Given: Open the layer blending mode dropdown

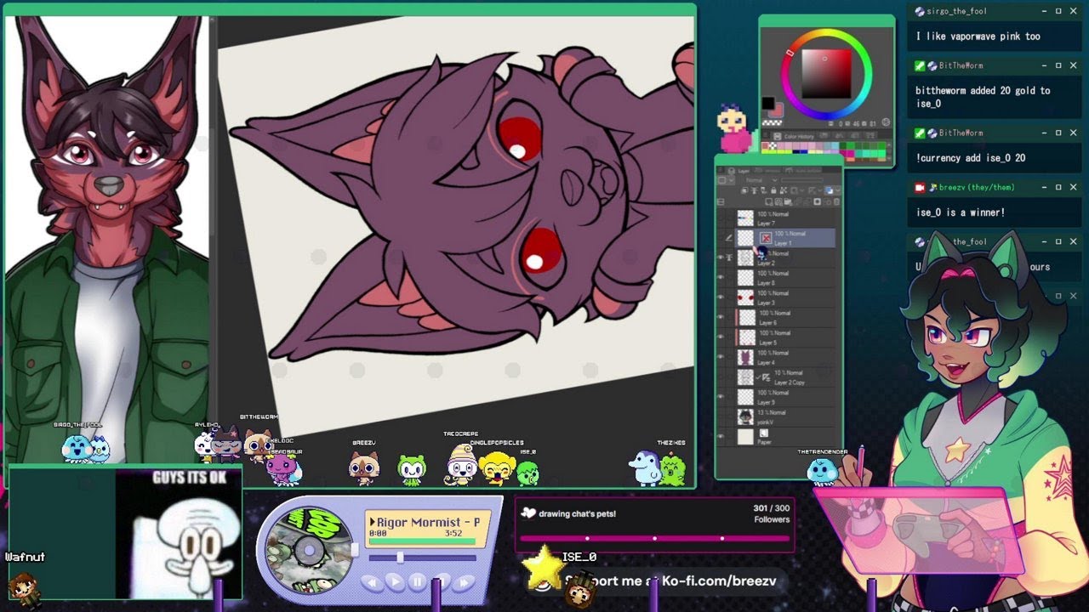Looking at the screenshot, I should pos(761,180).
